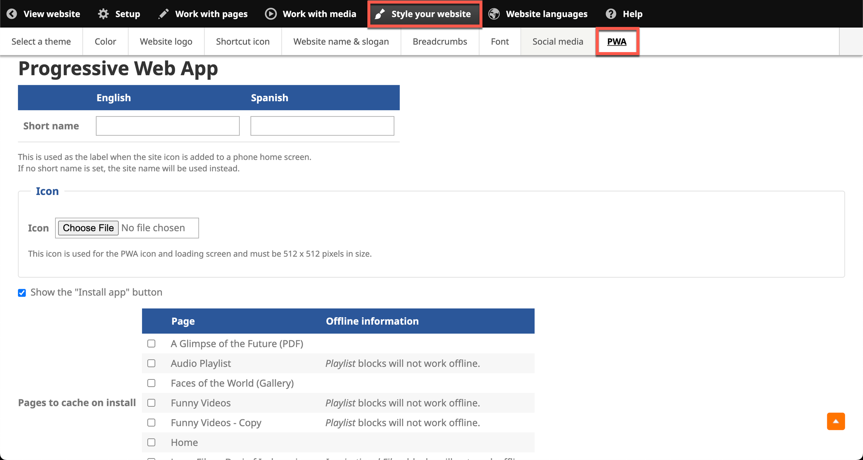
Task: Open the Color tab
Action: click(105, 41)
